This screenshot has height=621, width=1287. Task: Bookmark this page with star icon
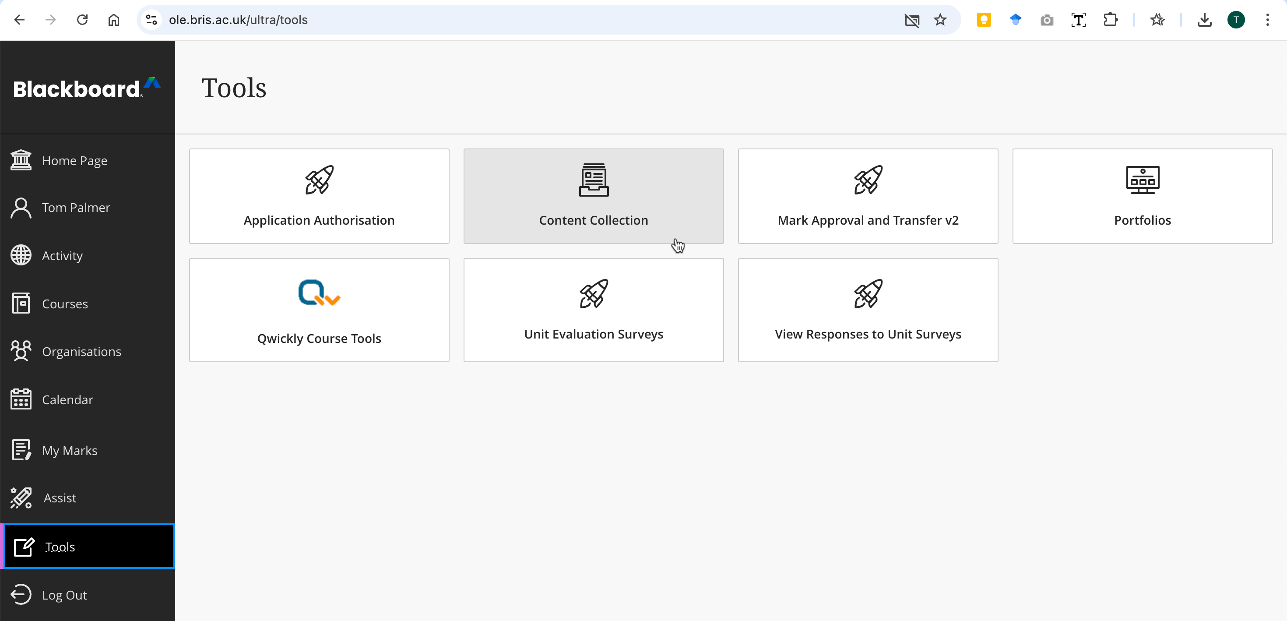940,20
